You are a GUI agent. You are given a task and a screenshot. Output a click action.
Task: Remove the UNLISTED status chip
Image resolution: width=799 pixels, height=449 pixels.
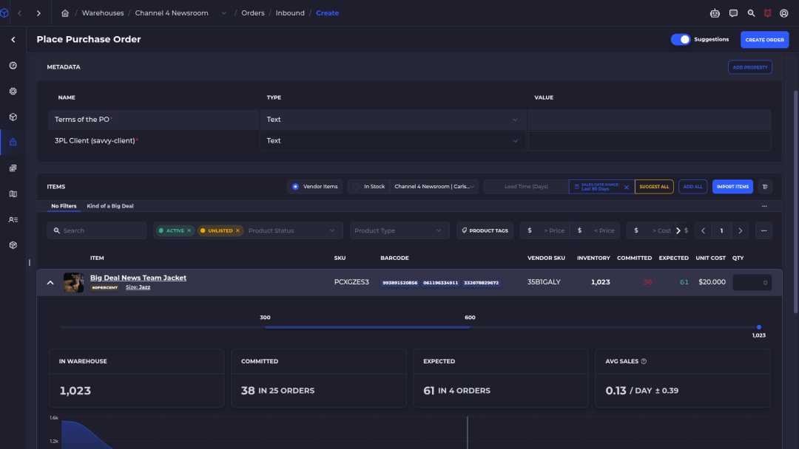(x=237, y=231)
